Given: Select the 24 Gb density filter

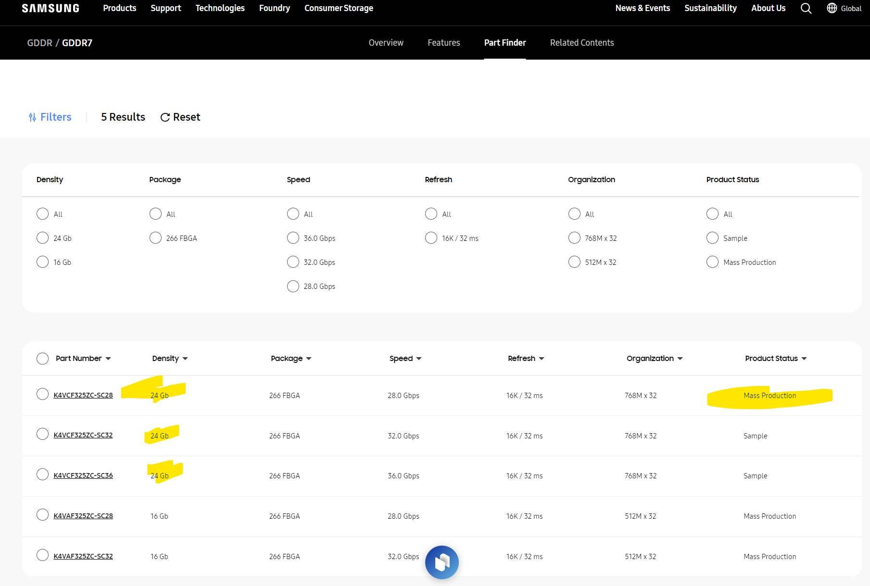Looking at the screenshot, I should 42,237.
